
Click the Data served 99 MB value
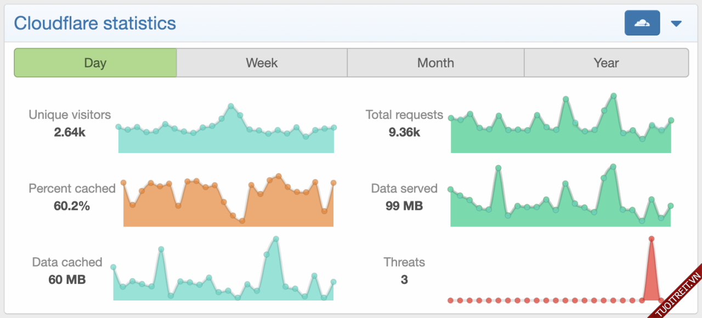[404, 206]
